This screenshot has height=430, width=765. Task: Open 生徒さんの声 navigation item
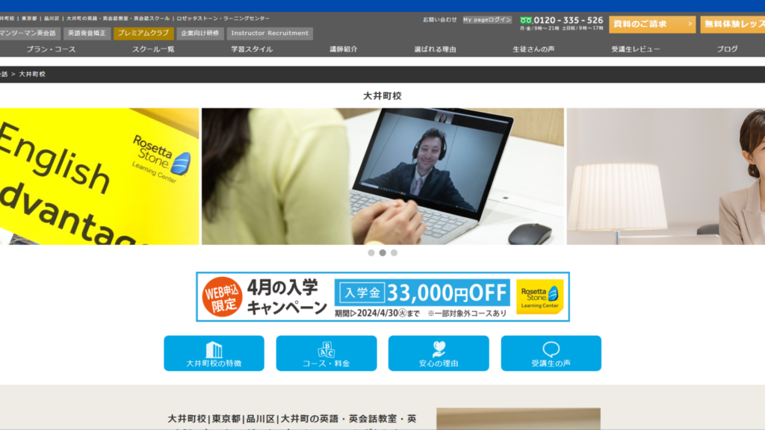[533, 49]
